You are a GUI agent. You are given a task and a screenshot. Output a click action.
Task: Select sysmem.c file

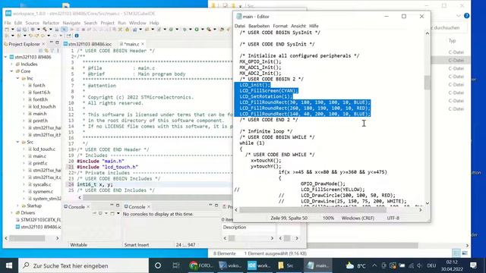43,192
